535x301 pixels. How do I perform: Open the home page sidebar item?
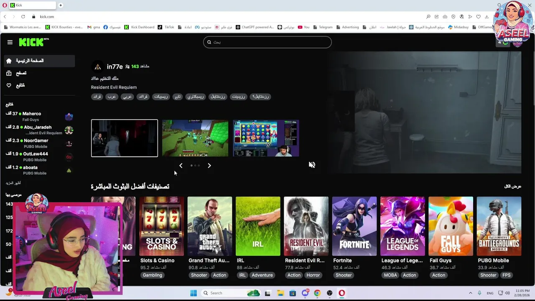click(40, 61)
